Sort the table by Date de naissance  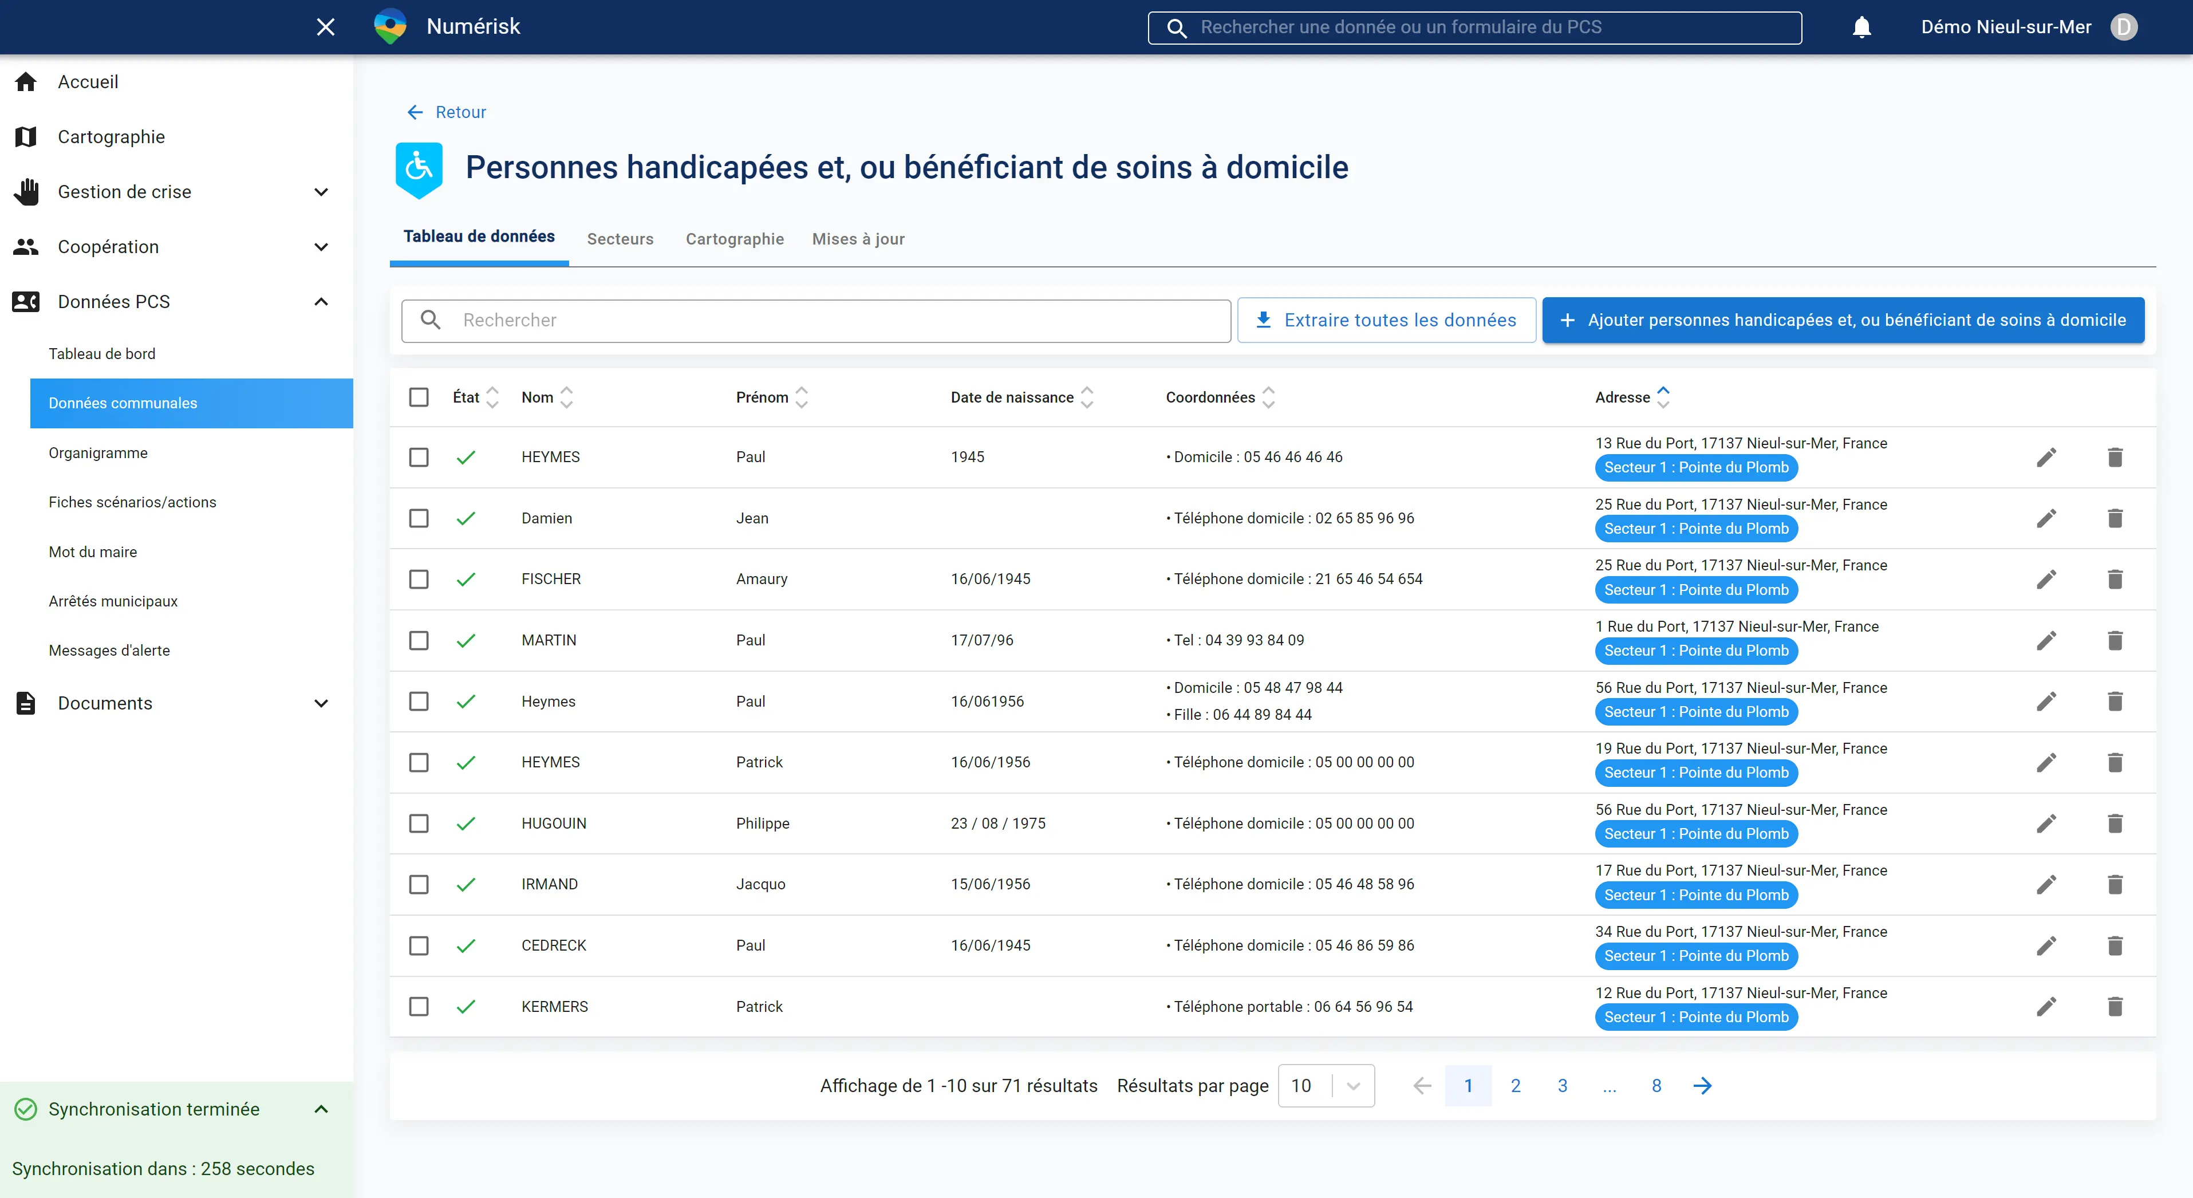(x=1087, y=397)
